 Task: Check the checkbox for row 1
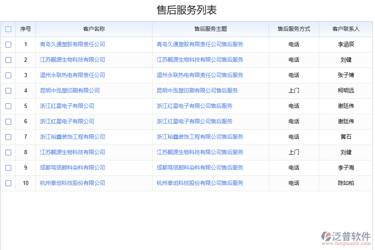pyautogui.click(x=8, y=44)
